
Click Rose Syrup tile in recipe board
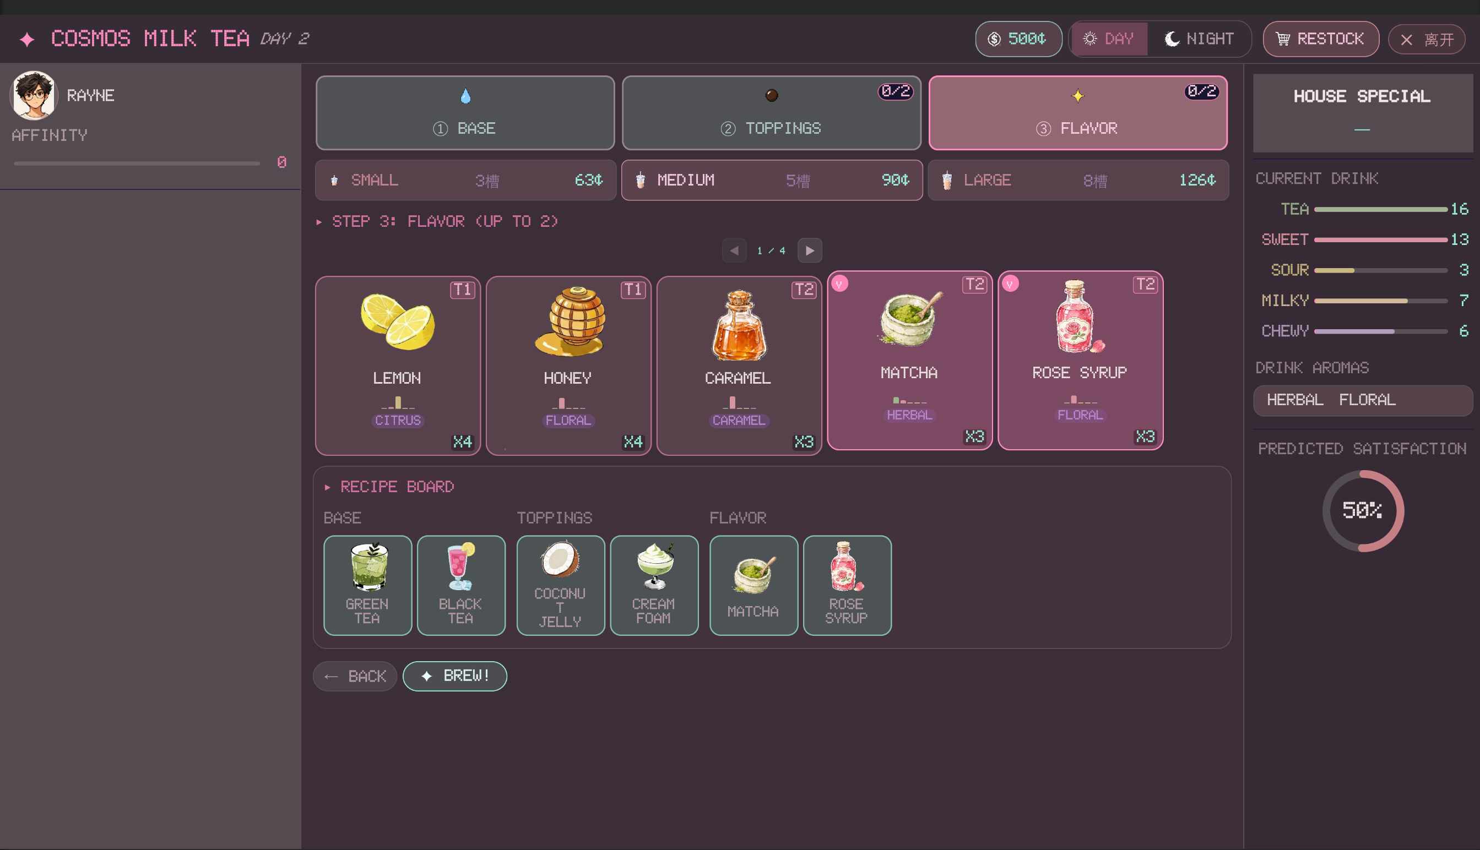[847, 585]
